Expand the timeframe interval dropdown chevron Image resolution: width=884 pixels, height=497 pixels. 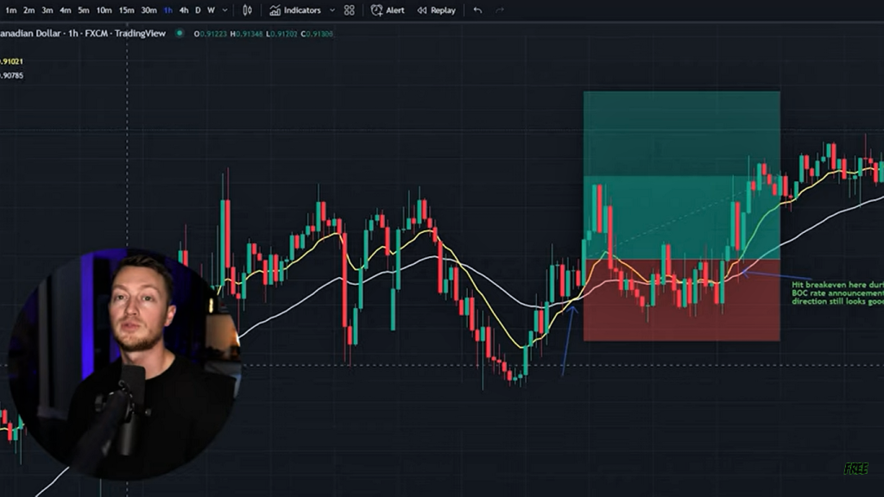pyautogui.click(x=225, y=10)
